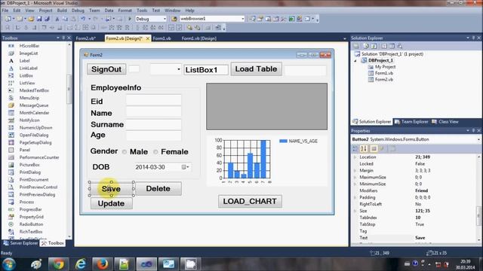
Task: Open Google Chrome from taskbar
Action: pos(58,264)
